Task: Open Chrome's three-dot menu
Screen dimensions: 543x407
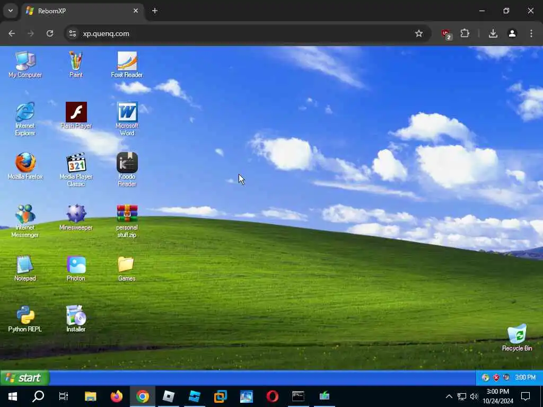Action: point(531,33)
